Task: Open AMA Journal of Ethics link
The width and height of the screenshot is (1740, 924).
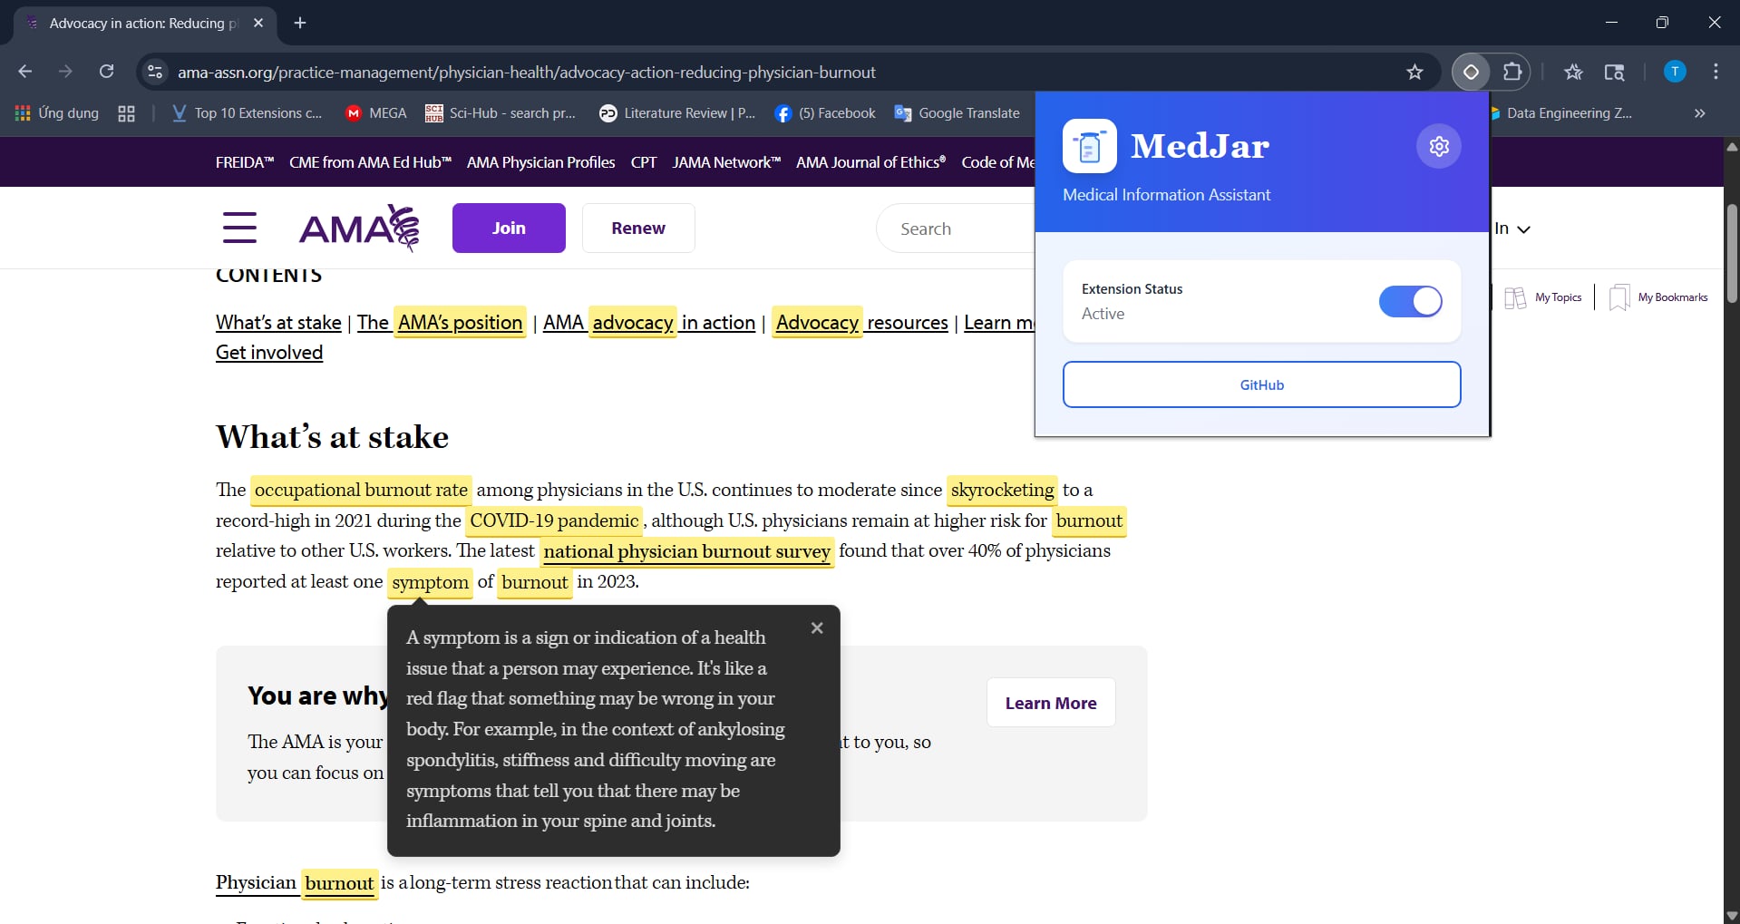Action: coord(870,162)
